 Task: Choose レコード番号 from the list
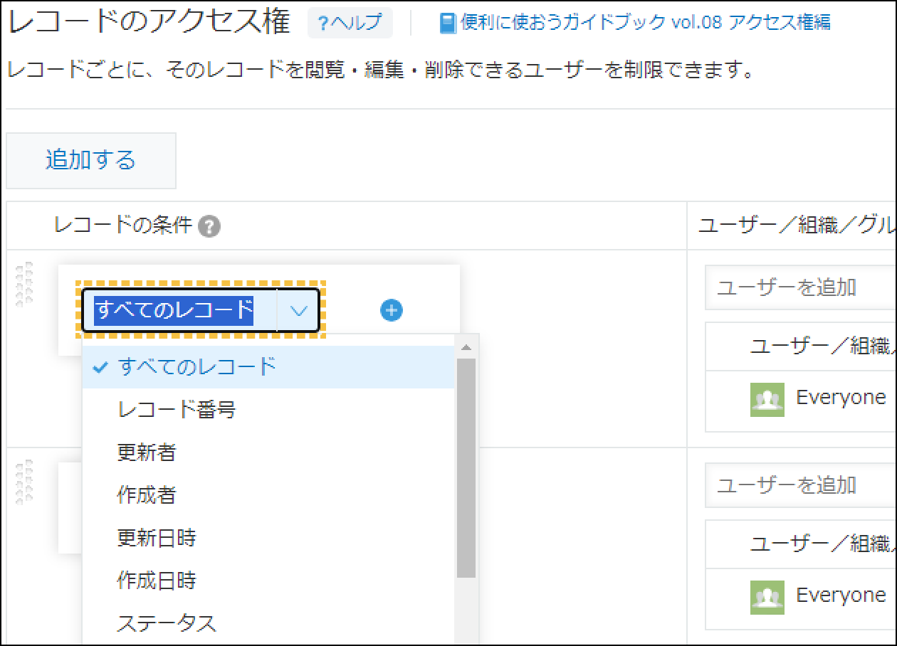point(176,410)
